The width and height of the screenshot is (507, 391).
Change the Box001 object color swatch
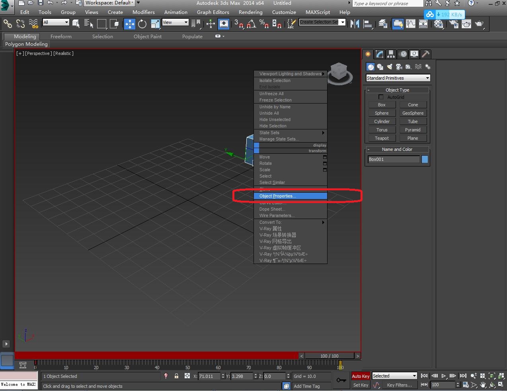pyautogui.click(x=425, y=159)
